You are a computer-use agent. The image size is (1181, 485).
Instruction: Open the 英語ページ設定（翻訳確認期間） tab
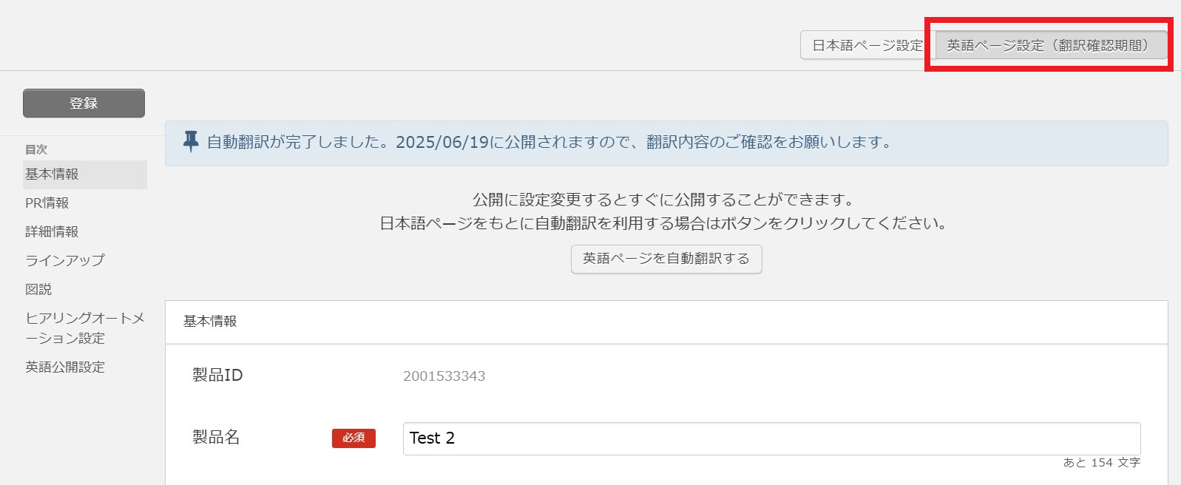[1050, 46]
